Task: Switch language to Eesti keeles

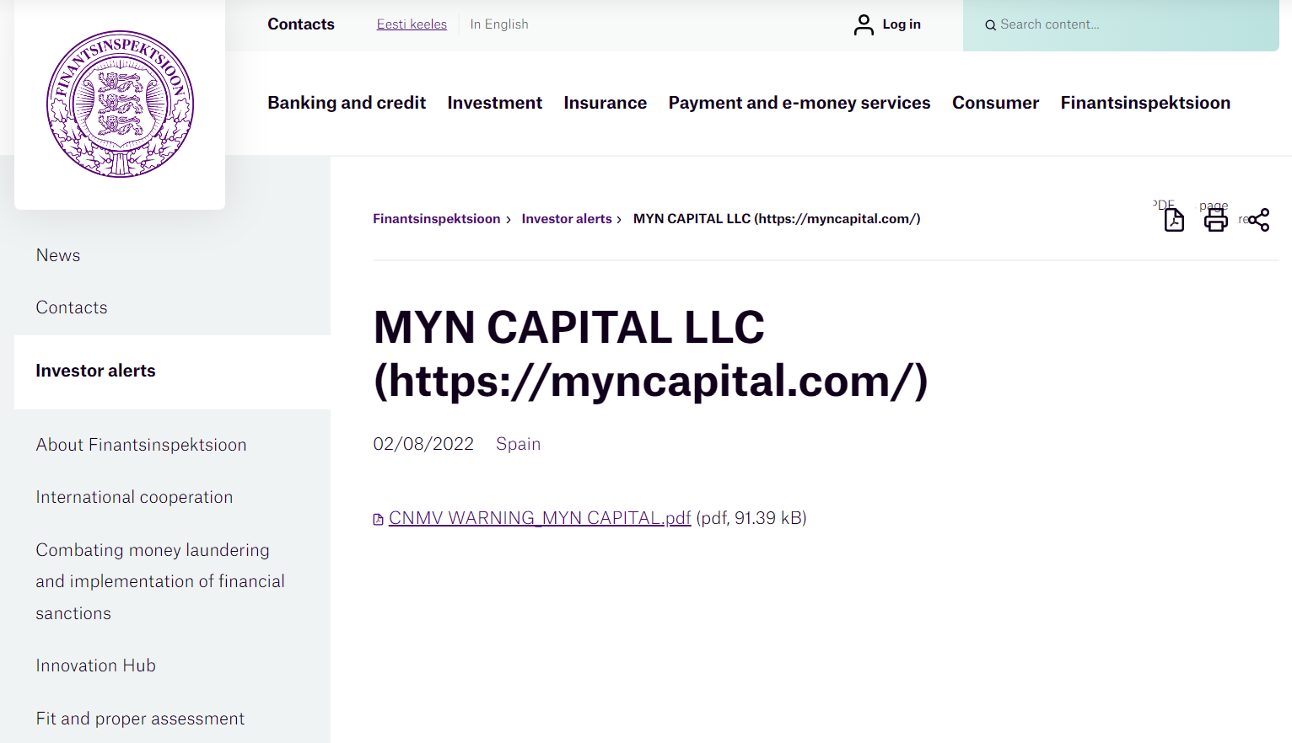Action: 412,24
